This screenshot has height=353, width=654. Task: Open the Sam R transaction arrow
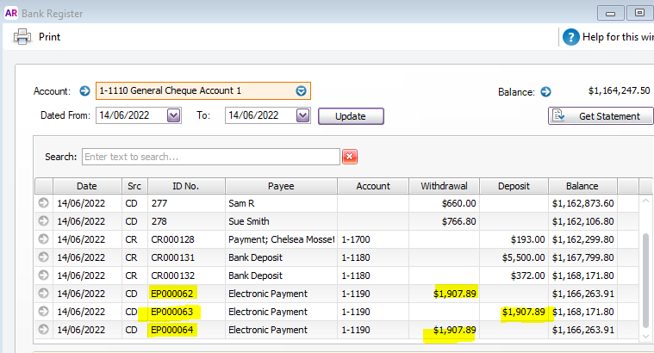click(x=43, y=203)
